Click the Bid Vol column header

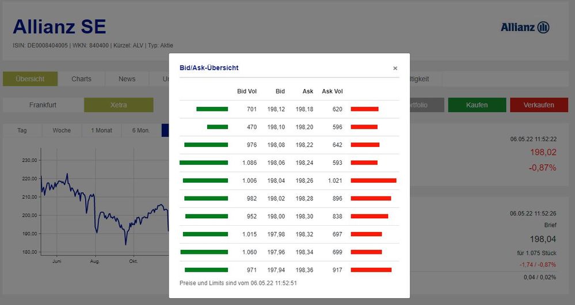coord(247,91)
